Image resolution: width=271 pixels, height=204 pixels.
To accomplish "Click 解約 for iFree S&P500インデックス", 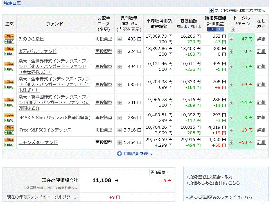I will click(9, 133).
